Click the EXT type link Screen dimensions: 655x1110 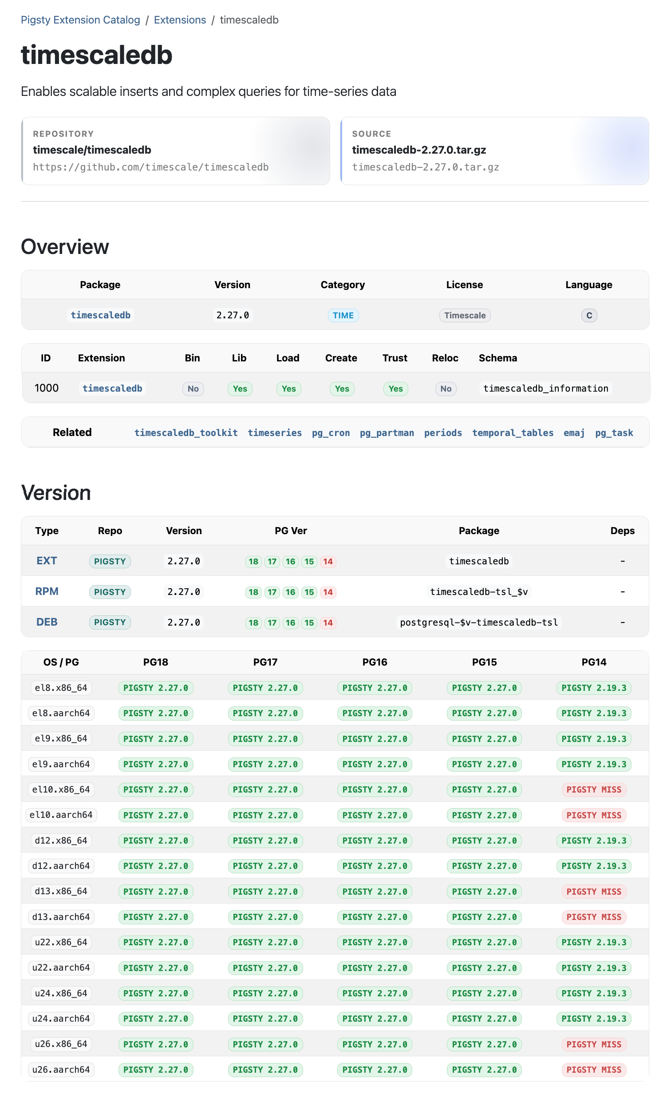tap(47, 561)
